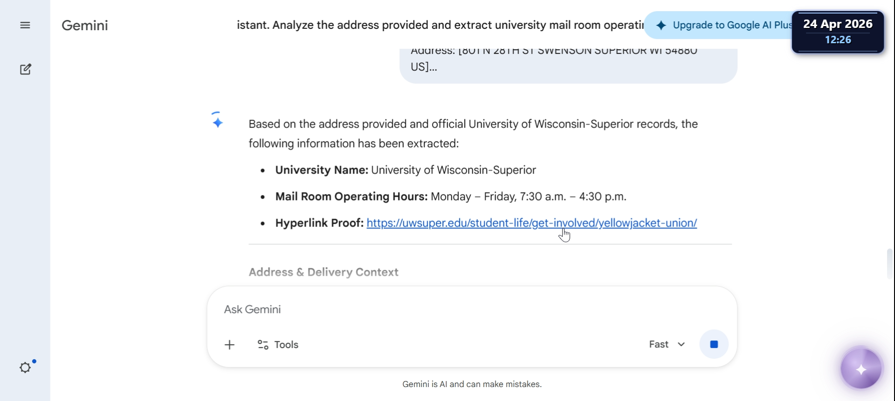
Task: Open the Tools options
Action: tap(278, 345)
